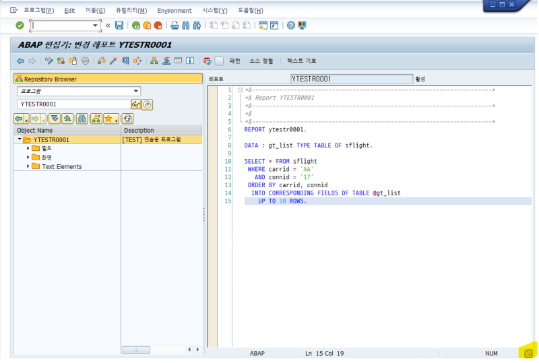Viewport: 539px width, 363px height.
Task: Print using the printer icon
Action: click(x=175, y=26)
